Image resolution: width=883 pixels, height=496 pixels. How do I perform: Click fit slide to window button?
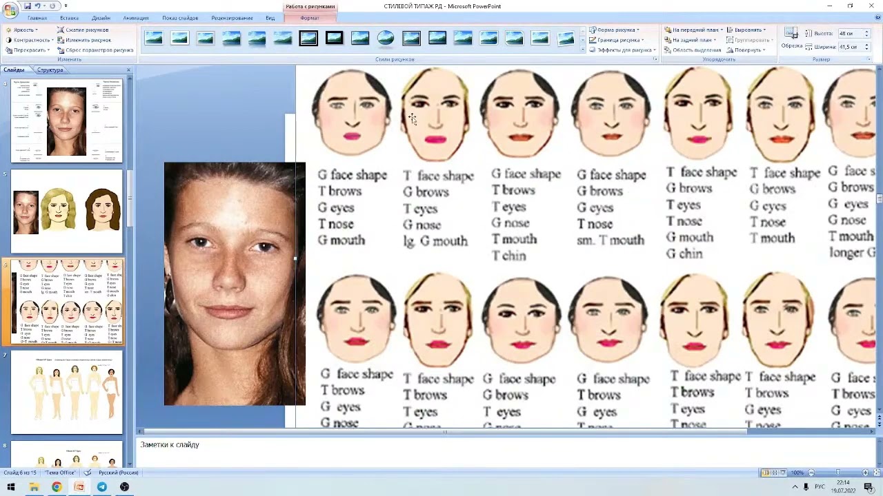(x=875, y=473)
